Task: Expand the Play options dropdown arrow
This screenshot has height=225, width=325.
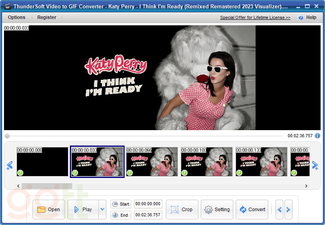Action: coord(102,210)
